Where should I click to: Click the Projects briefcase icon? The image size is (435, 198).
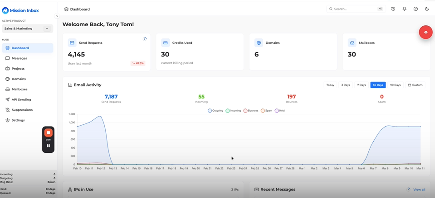click(x=8, y=69)
